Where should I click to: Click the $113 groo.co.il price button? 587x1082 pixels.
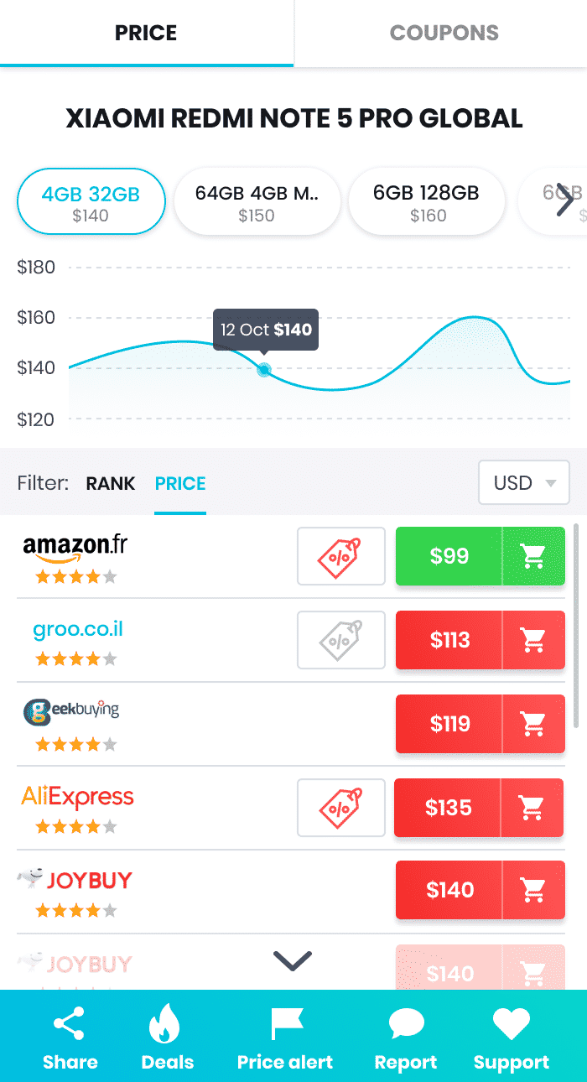pos(449,640)
